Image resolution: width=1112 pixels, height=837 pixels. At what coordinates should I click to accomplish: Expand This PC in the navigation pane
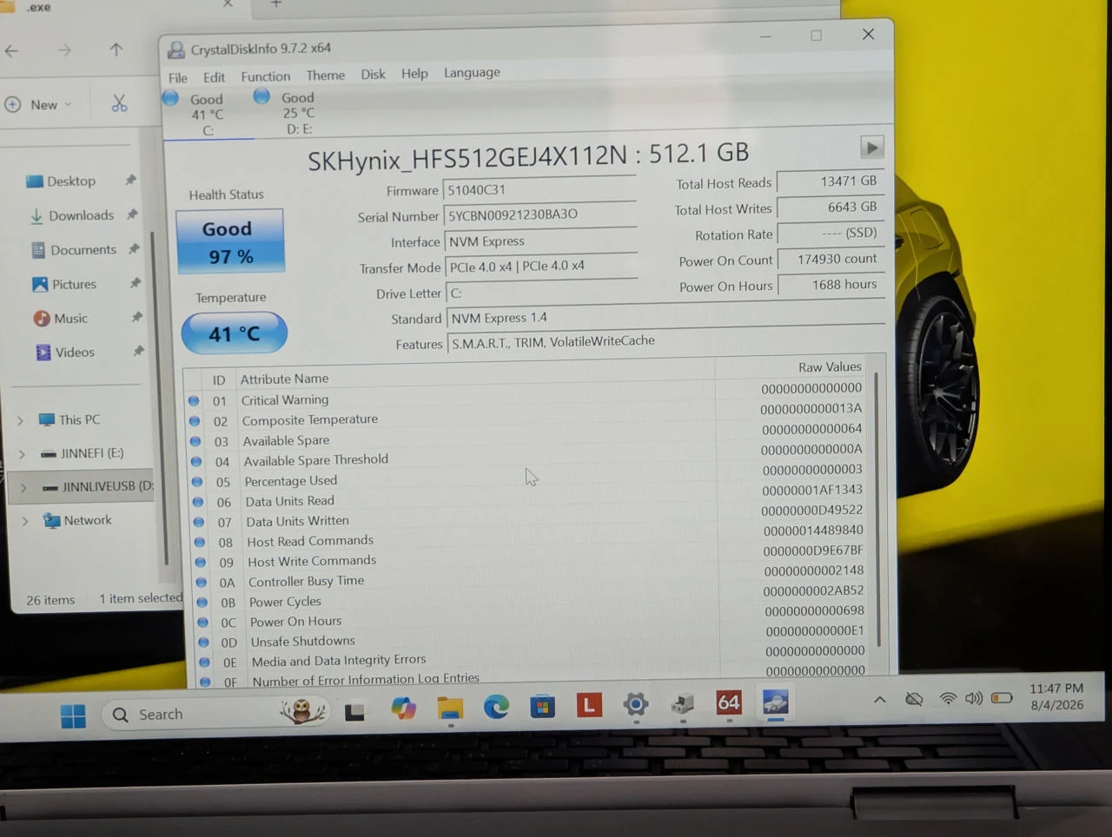pos(21,420)
